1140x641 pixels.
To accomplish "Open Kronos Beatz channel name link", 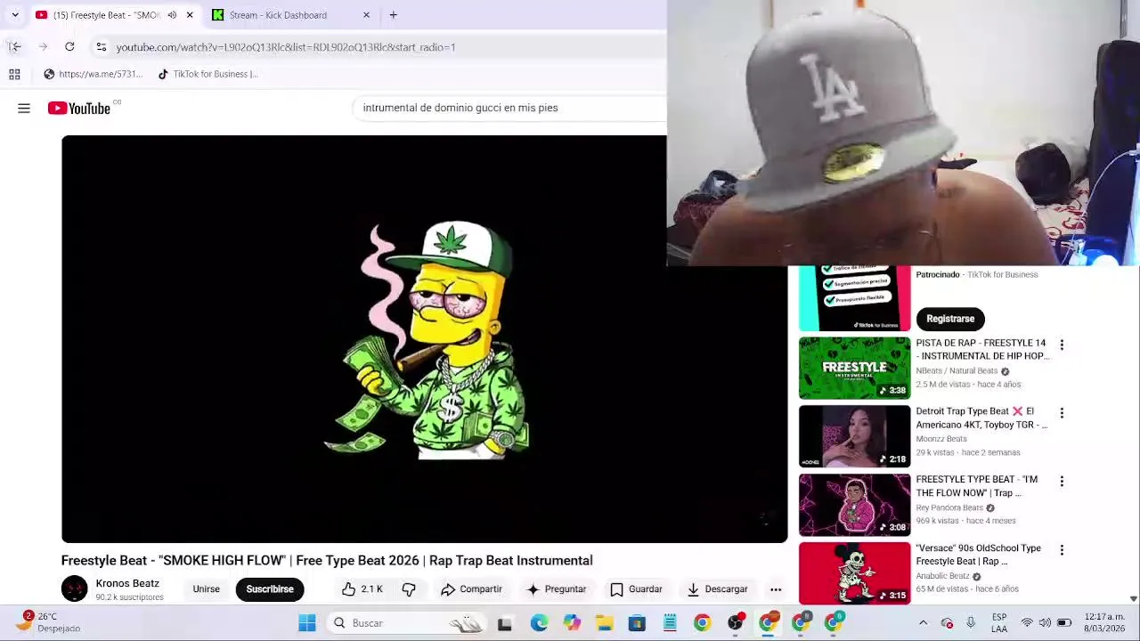I will pyautogui.click(x=127, y=583).
